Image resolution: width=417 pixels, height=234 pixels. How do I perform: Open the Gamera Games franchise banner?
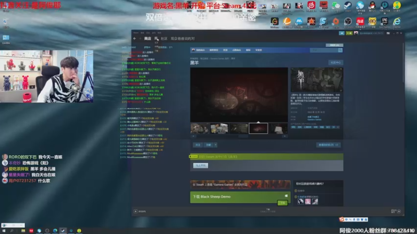pyautogui.click(x=240, y=185)
